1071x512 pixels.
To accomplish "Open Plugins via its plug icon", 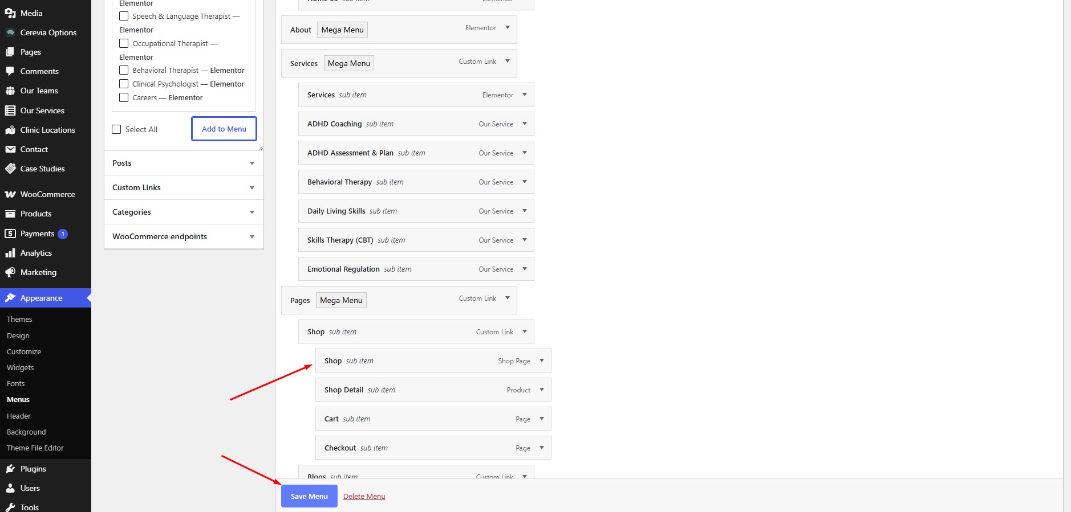I will tap(10, 469).
